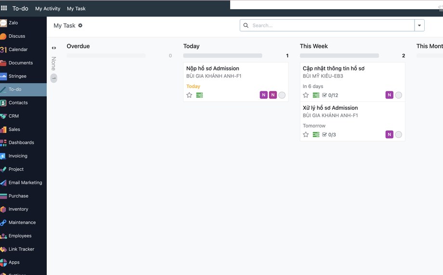Click BÙI MỸ KIỀU-EB3 text
Viewport: 443px width, 275px height.
323,76
